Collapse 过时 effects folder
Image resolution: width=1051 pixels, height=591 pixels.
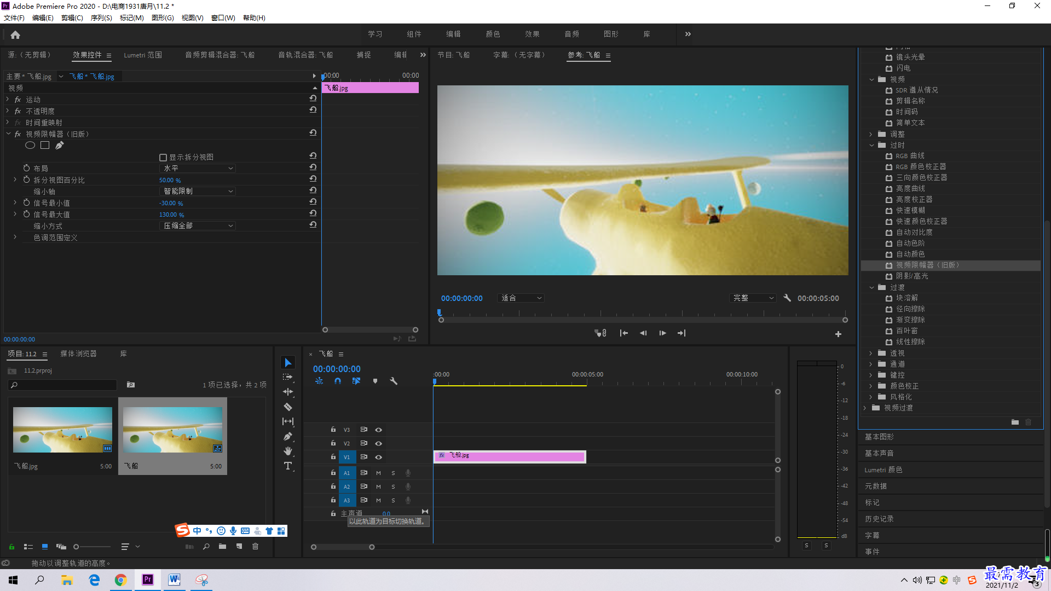[871, 145]
